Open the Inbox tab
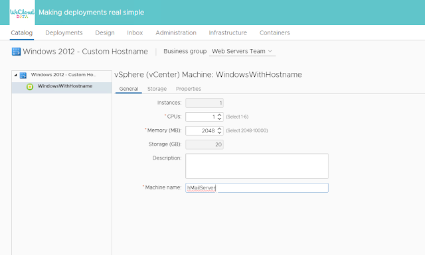This screenshot has height=255, width=425. (135, 32)
